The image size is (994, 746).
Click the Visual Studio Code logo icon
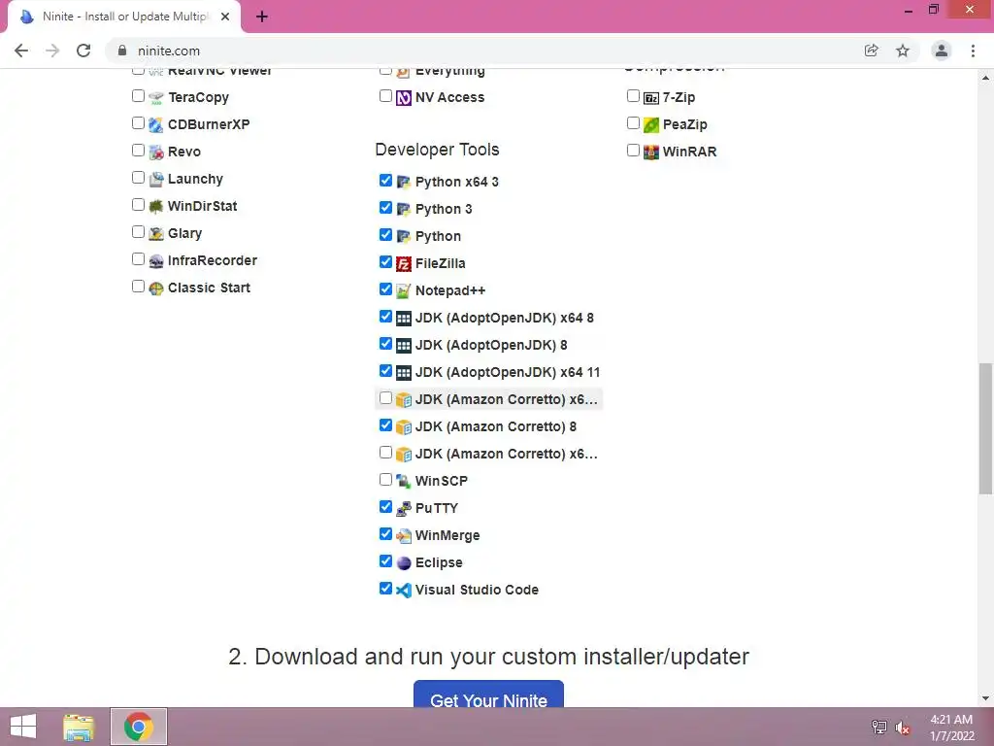pos(404,591)
